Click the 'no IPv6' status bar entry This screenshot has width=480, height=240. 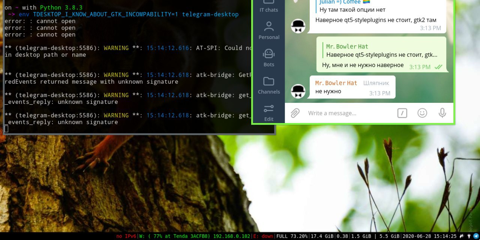(126, 236)
